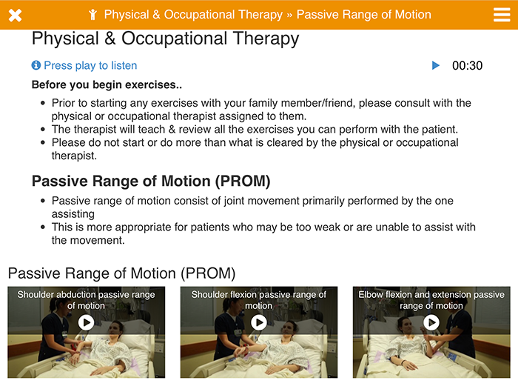Click the person icon in header
The image size is (518, 389).
click(92, 15)
